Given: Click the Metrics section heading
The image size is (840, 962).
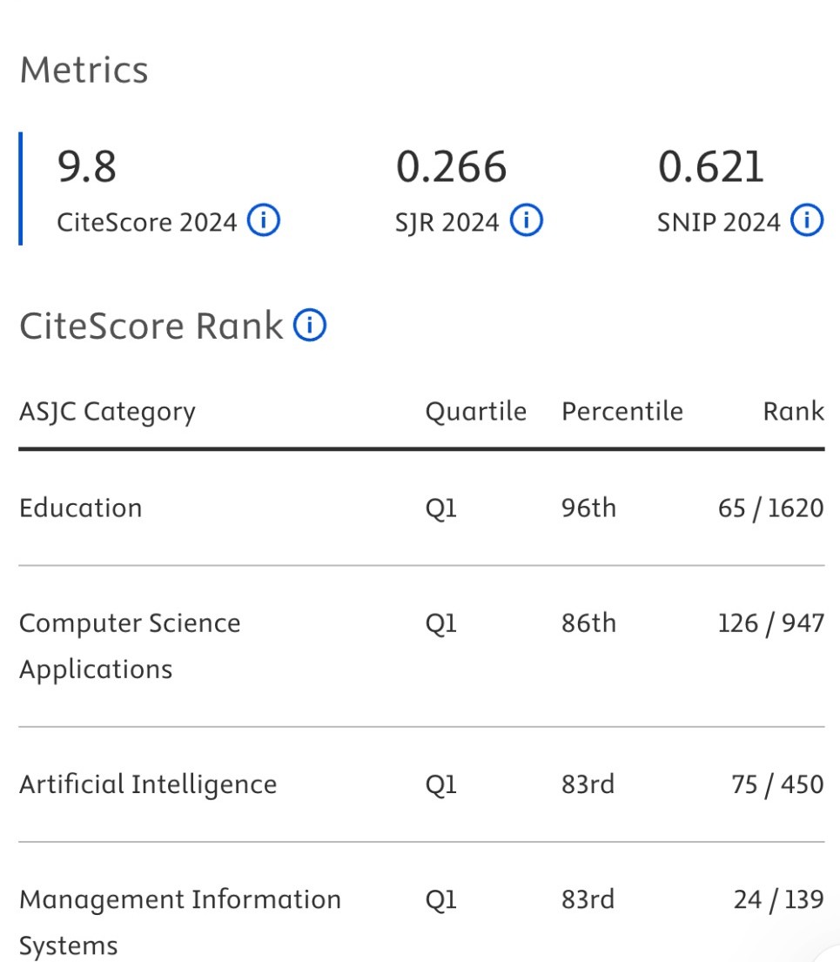Looking at the screenshot, I should point(84,70).
